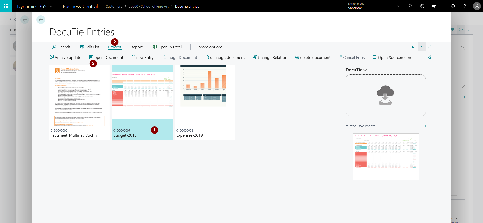The width and height of the screenshot is (483, 223).
Task: Click back arrow of the customer card behind
Action: tap(25, 20)
